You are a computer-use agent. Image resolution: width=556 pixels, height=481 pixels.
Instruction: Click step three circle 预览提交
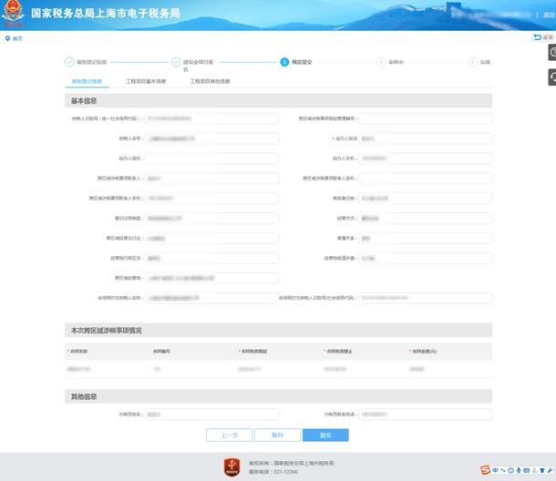284,62
